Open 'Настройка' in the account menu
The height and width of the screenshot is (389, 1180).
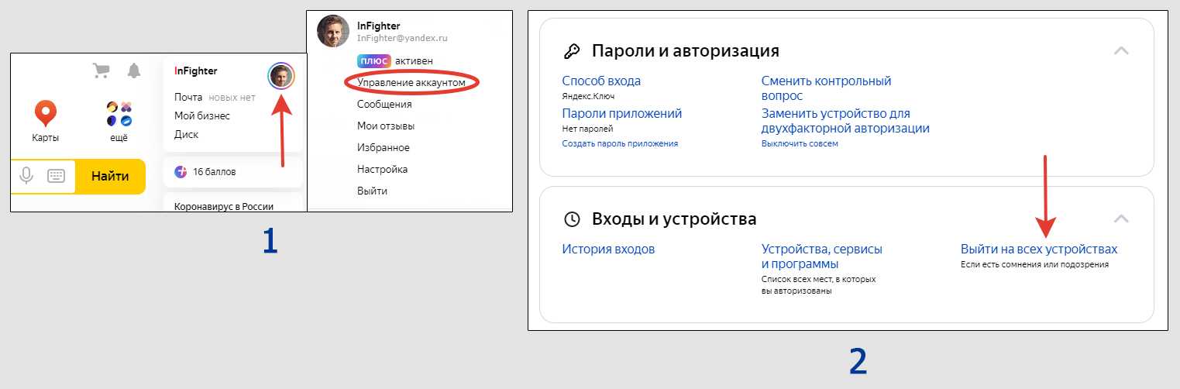point(382,169)
